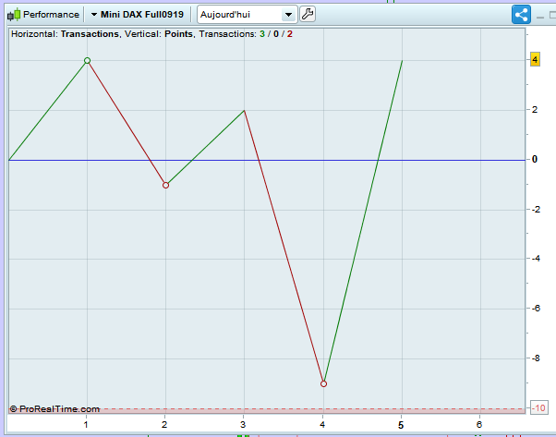The height and width of the screenshot is (437, 556).
Task: Select red low point at transaction 4
Action: [323, 383]
